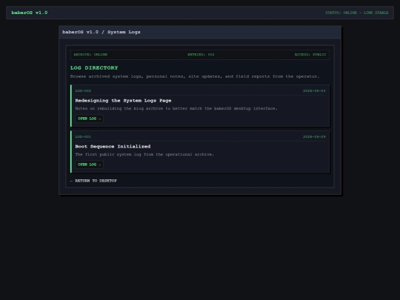Click the RETURN TO DESKTOP link
Viewport: 400px width, 300px height.
pyautogui.click(x=93, y=181)
